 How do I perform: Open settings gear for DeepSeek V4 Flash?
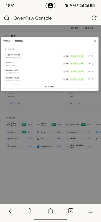[x=92, y=56]
